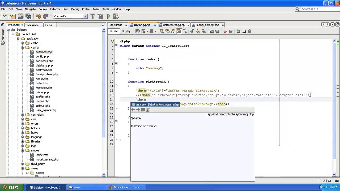340x191 pixels.
Task: Click the Clean and Build icon
Action: pos(100,16)
